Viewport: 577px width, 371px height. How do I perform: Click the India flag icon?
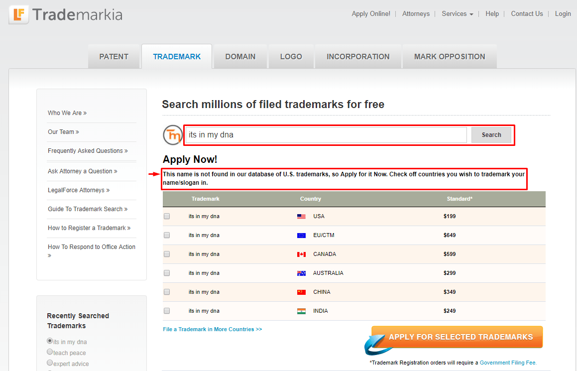tap(301, 311)
